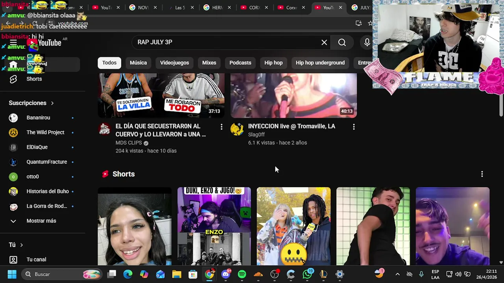Screen dimensions: 504x283
Task: Click the ESP LAA language indicator
Action: pos(435,274)
